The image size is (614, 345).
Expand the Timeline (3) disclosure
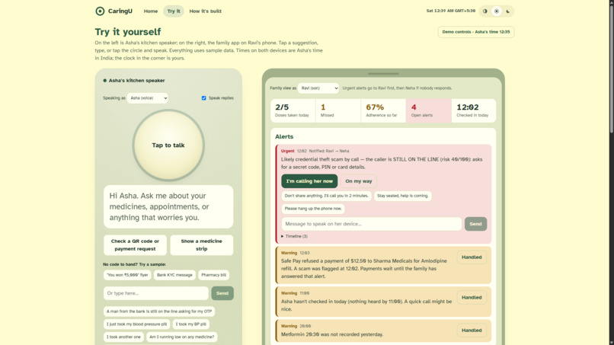tap(295, 236)
